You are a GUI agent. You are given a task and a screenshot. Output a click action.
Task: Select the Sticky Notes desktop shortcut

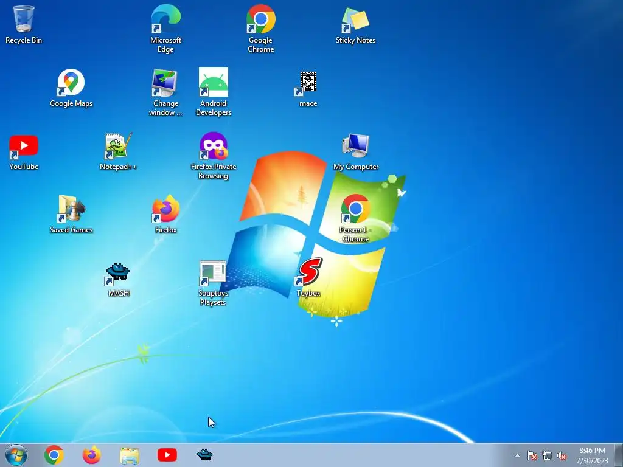point(355,24)
